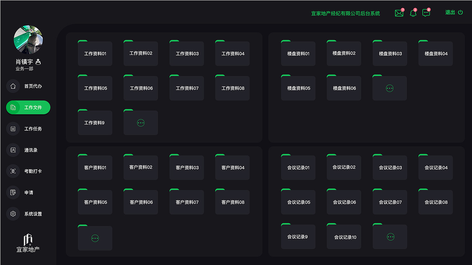Open 通讯录 menu item

(x=28, y=150)
